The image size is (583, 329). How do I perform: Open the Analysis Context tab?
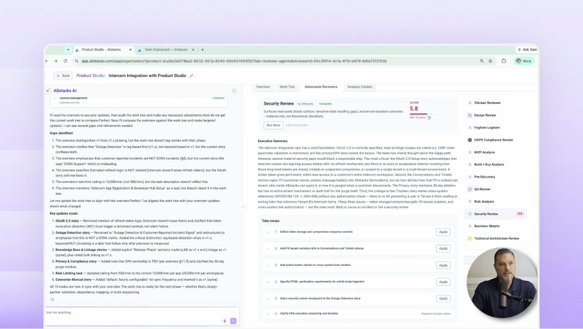pos(360,87)
